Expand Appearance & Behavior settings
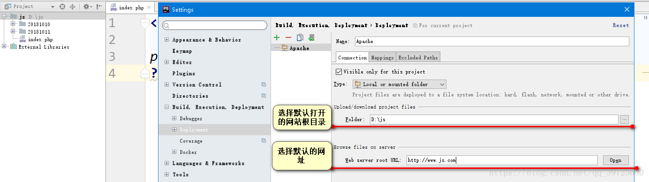 tap(166, 40)
